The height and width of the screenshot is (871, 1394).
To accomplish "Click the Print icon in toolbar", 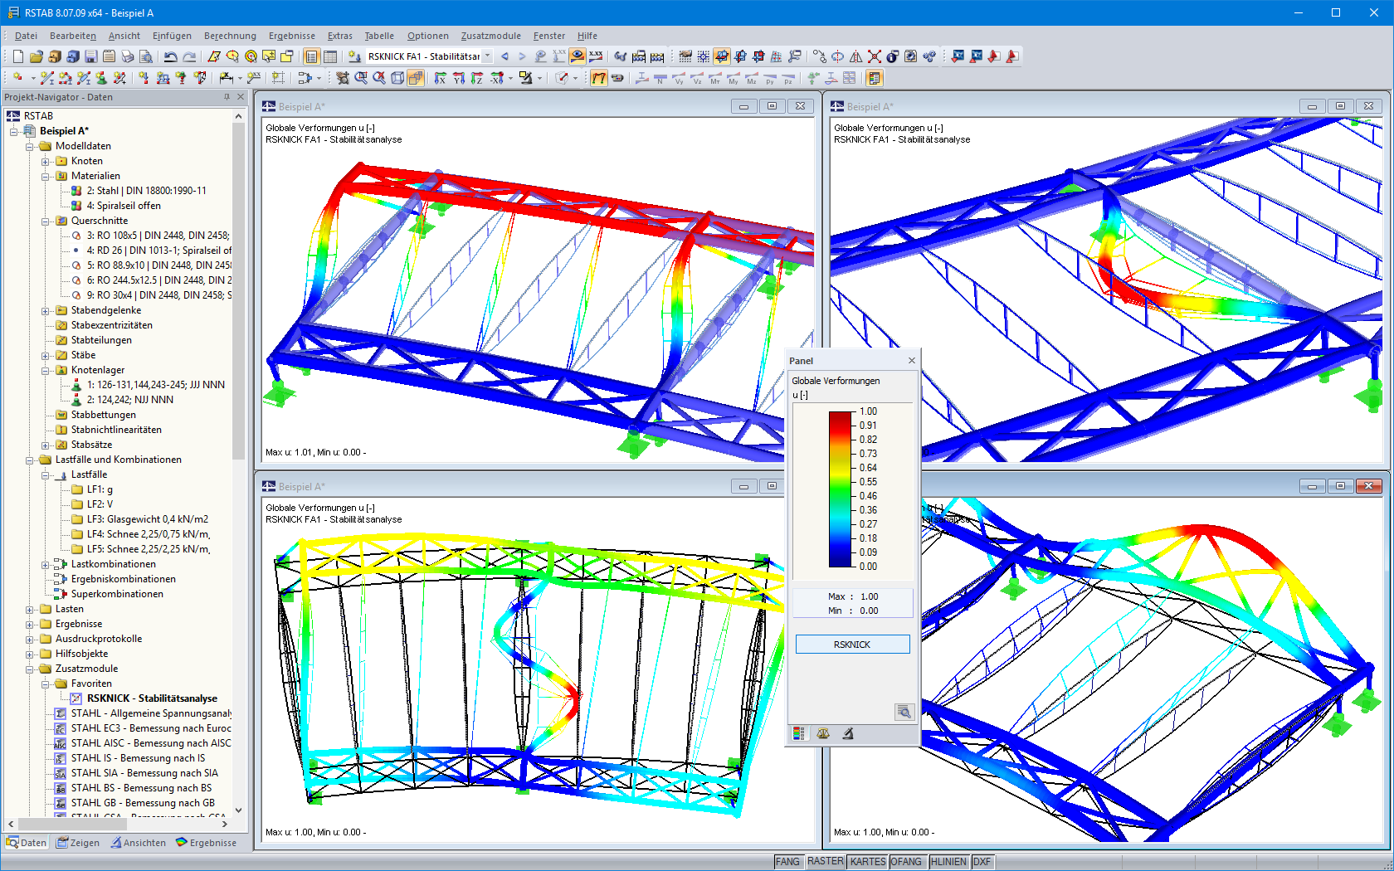I will 127,56.
